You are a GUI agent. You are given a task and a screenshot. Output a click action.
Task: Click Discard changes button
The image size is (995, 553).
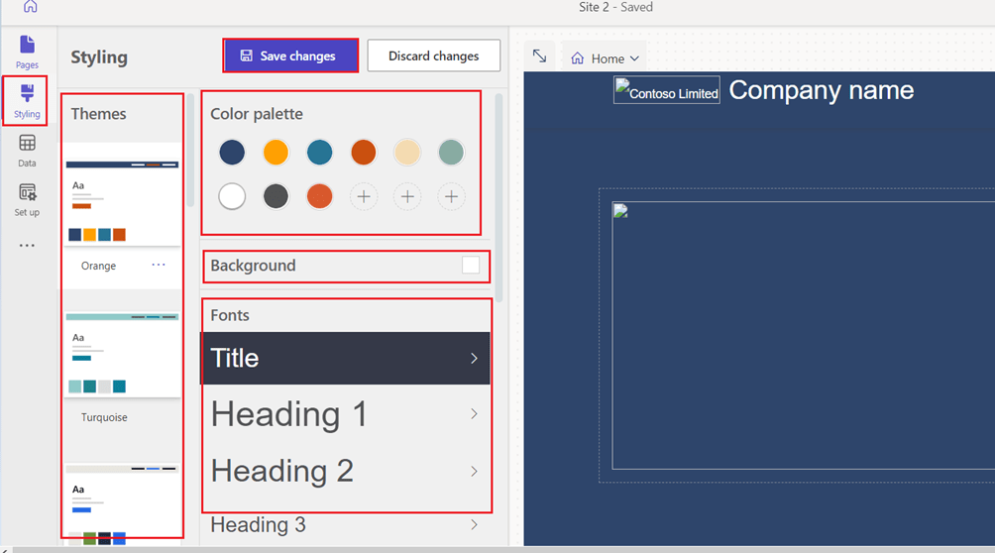(433, 56)
